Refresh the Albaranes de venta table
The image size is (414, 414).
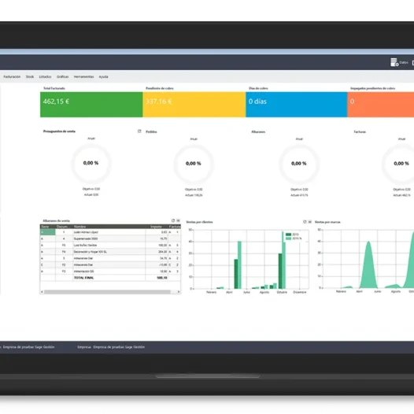click(x=173, y=220)
